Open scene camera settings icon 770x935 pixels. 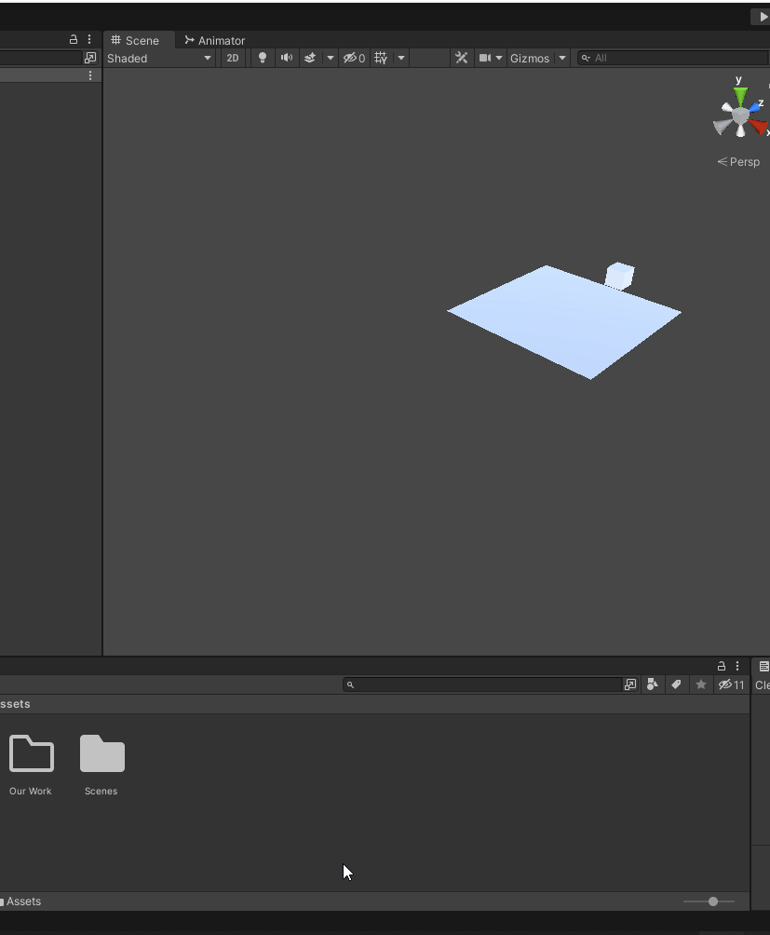[x=485, y=58]
